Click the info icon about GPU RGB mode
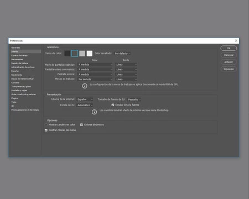Image resolution: width=249 pixels, height=199 pixels. [x=85, y=86]
